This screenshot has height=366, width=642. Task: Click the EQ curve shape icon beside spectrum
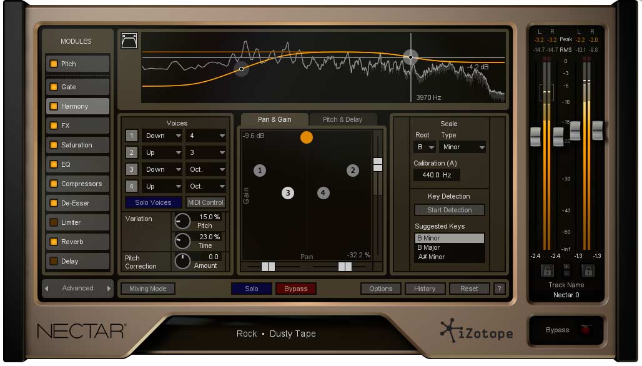click(x=129, y=41)
